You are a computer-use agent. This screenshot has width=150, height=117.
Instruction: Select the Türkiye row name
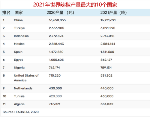click(x=19, y=28)
